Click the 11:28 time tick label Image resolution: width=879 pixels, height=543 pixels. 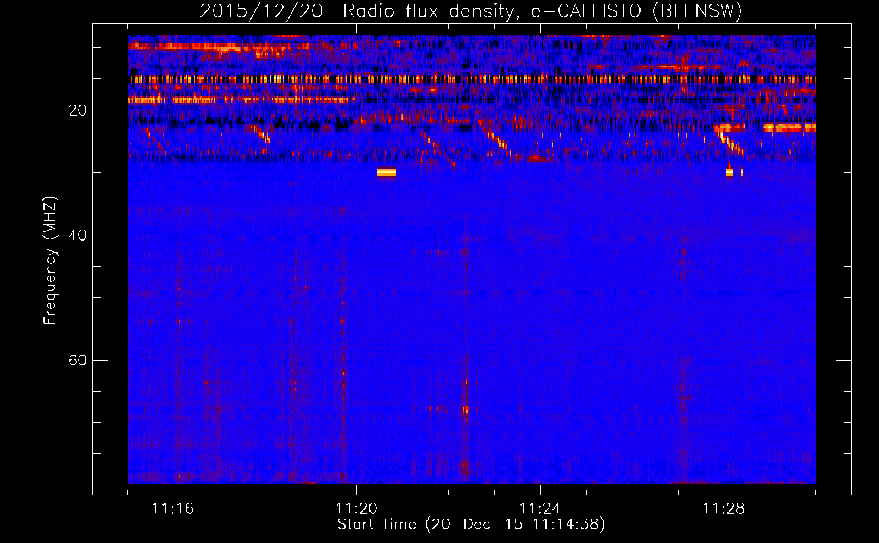724,508
